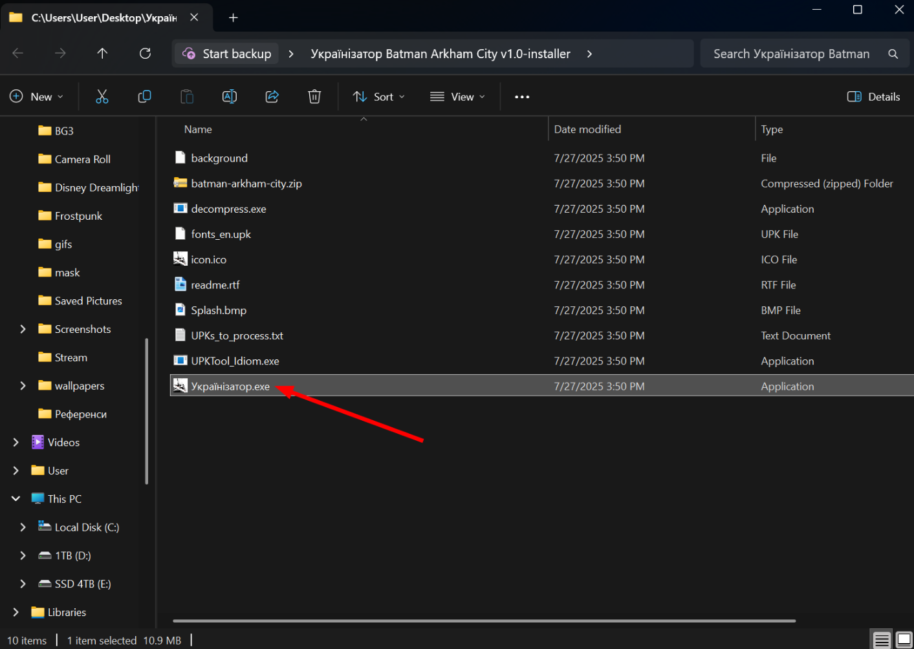Select the UPKs_to_process.txt file icon
The image size is (914, 649).
click(x=180, y=335)
